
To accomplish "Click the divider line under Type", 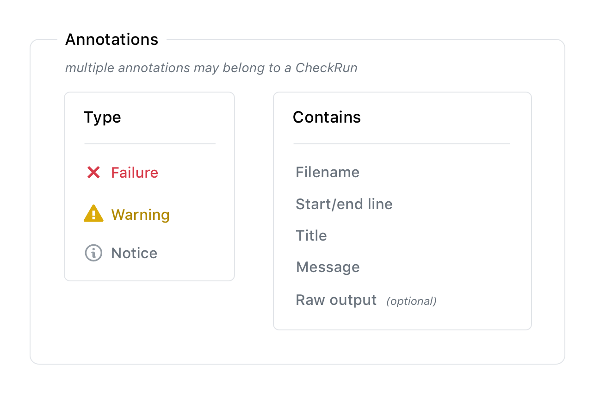I will (150, 144).
